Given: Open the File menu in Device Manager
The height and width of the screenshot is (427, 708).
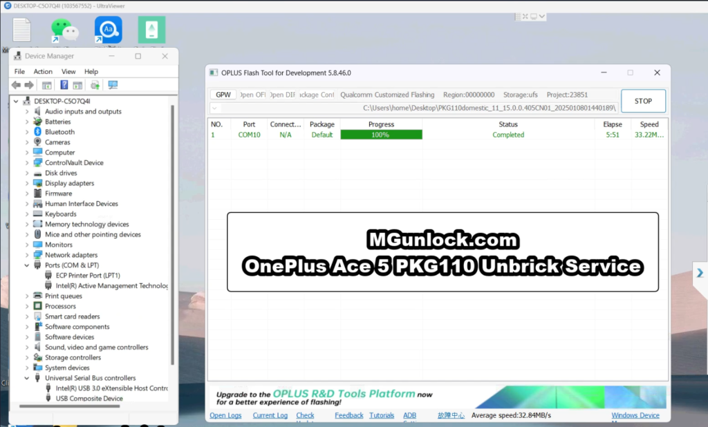Looking at the screenshot, I should (x=19, y=71).
